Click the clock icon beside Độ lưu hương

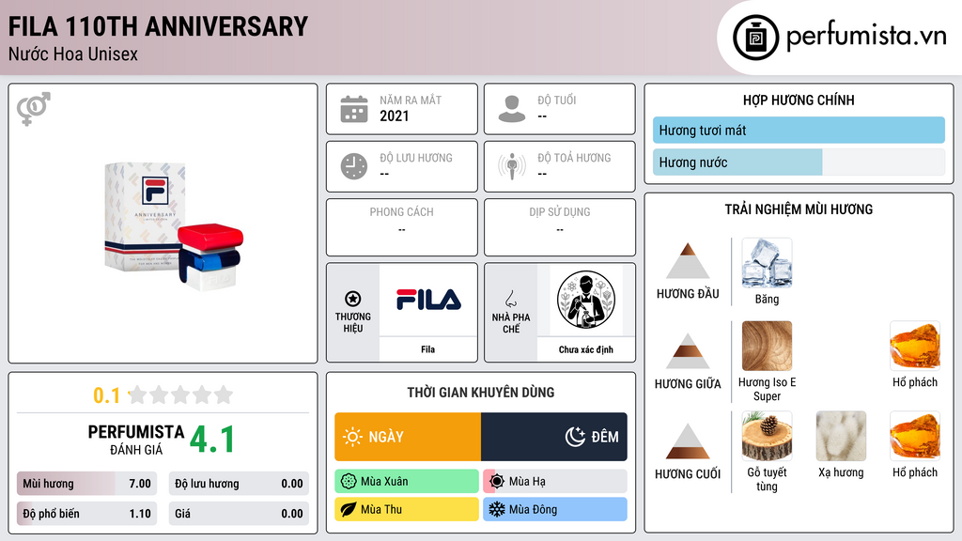tap(354, 166)
